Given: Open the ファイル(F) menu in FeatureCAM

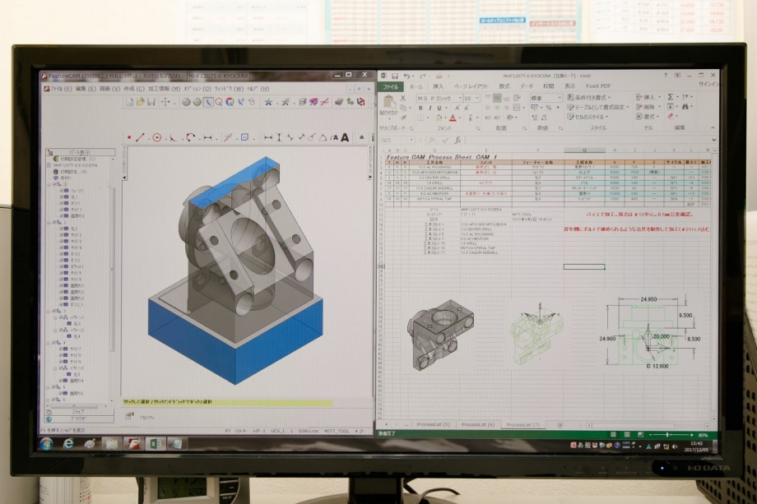Looking at the screenshot, I should [62, 89].
